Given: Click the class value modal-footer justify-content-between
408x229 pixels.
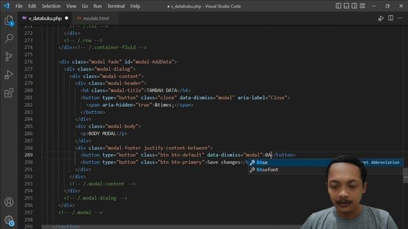Looking at the screenshot, I should pos(157,148).
